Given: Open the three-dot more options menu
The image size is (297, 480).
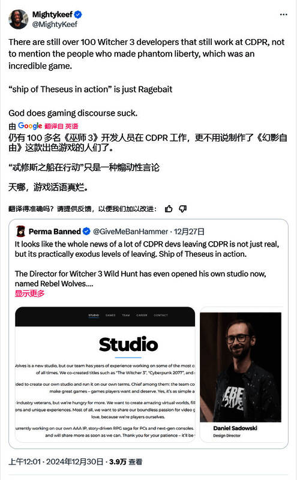Looking at the screenshot, I should pyautogui.click(x=284, y=14).
